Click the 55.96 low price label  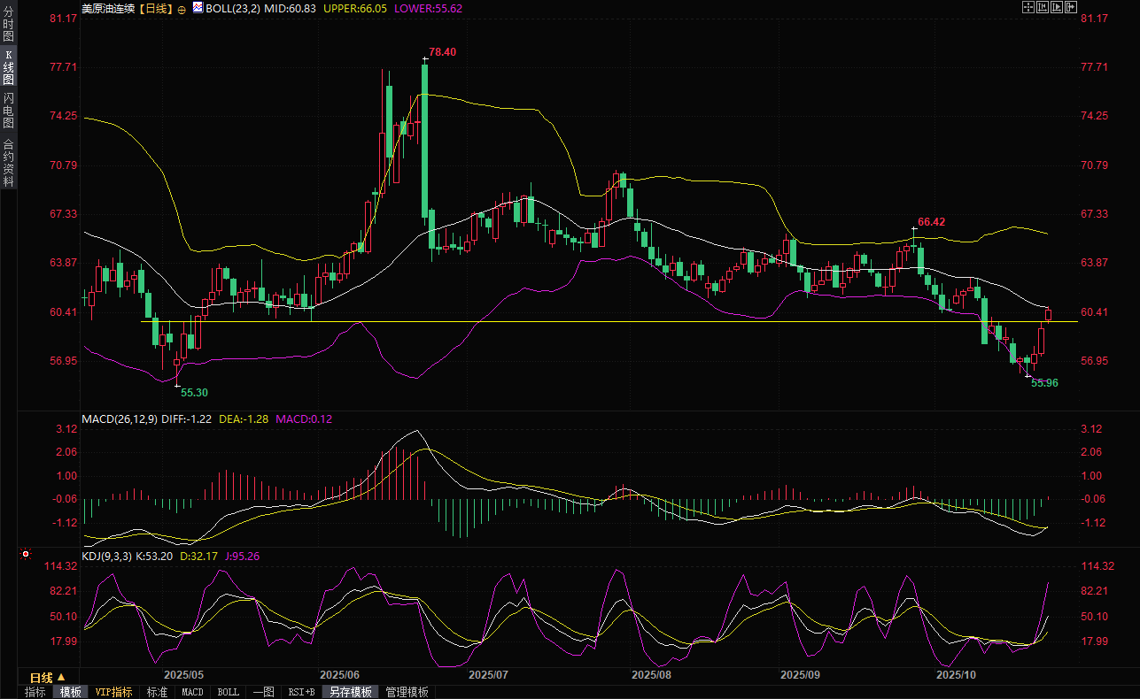click(x=1045, y=383)
